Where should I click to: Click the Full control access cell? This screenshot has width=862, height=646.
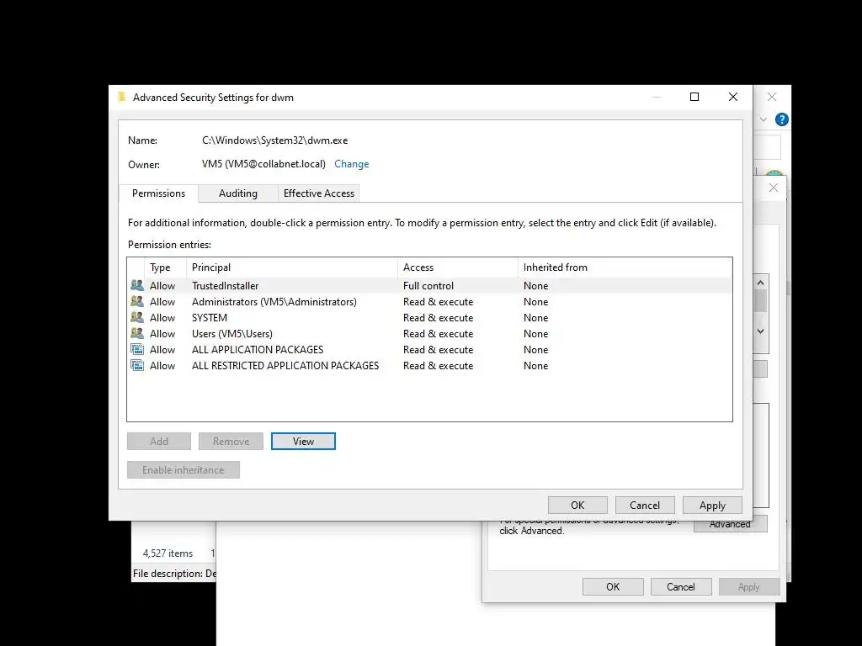428,286
